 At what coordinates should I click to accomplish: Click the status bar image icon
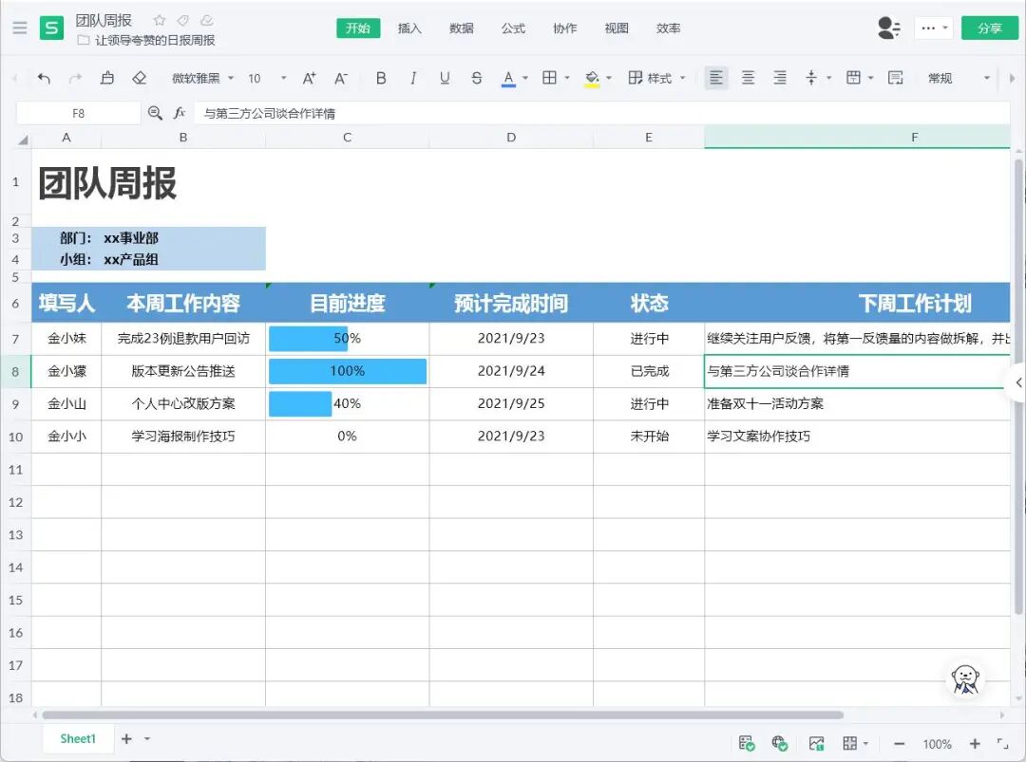pos(816,744)
